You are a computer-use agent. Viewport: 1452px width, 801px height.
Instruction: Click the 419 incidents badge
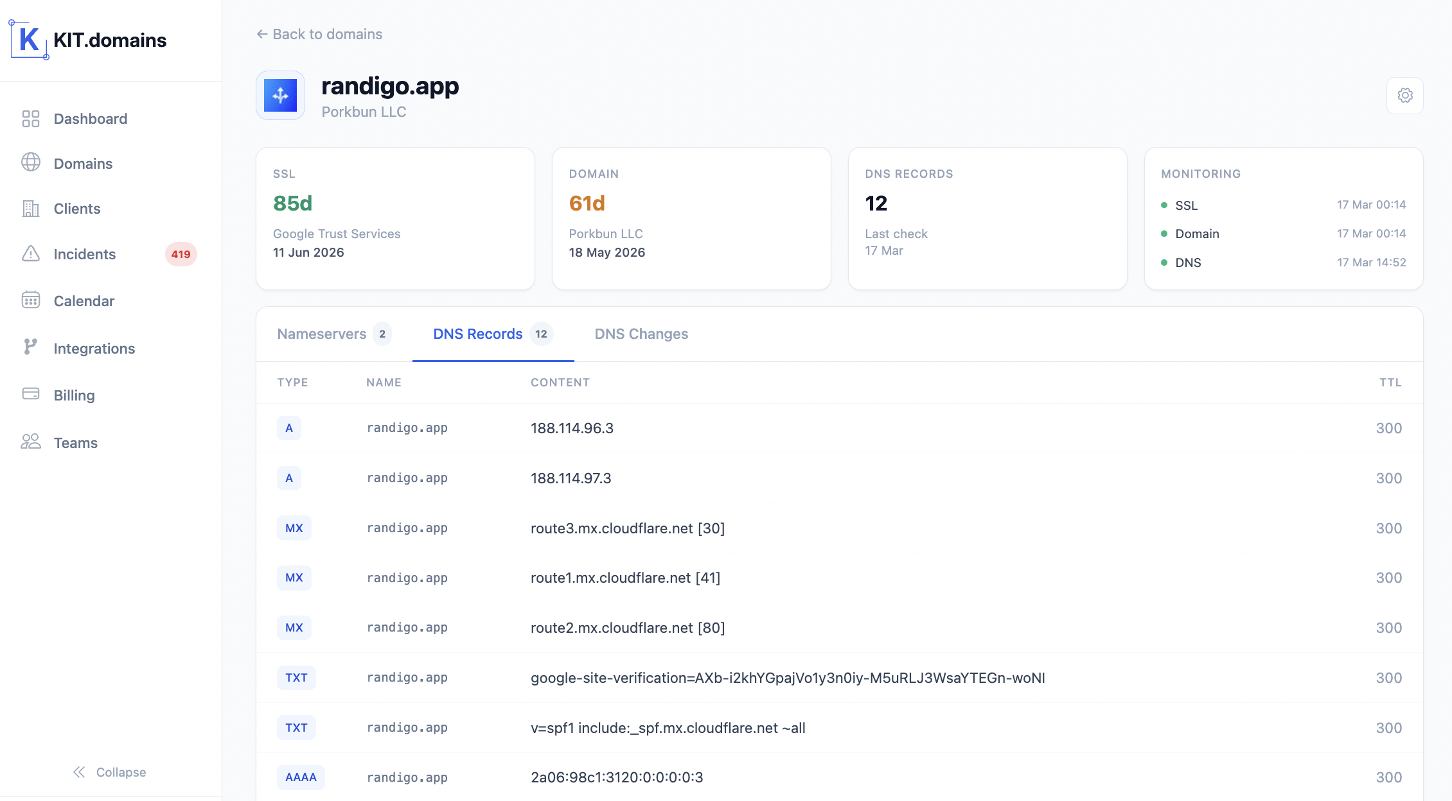click(x=181, y=254)
